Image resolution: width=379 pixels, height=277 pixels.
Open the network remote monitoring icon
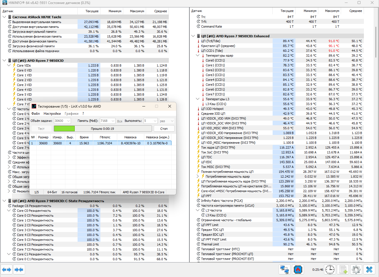click(x=284, y=269)
